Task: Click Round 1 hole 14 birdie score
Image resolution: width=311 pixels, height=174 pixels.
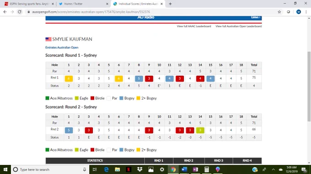Action: point(200,79)
